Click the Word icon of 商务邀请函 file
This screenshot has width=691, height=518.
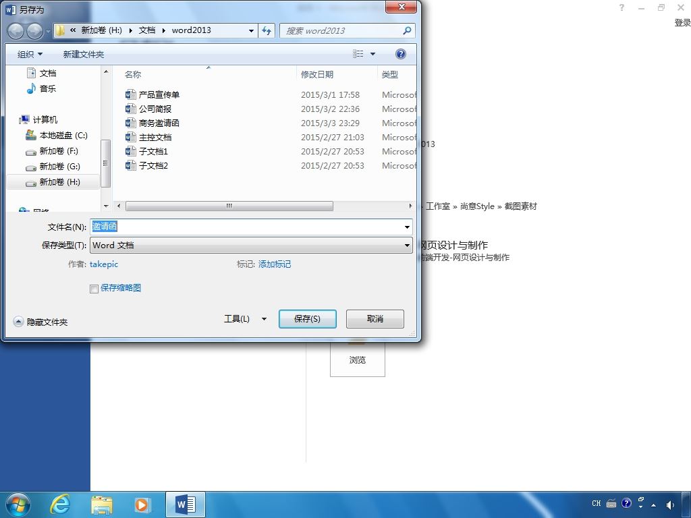coord(130,123)
